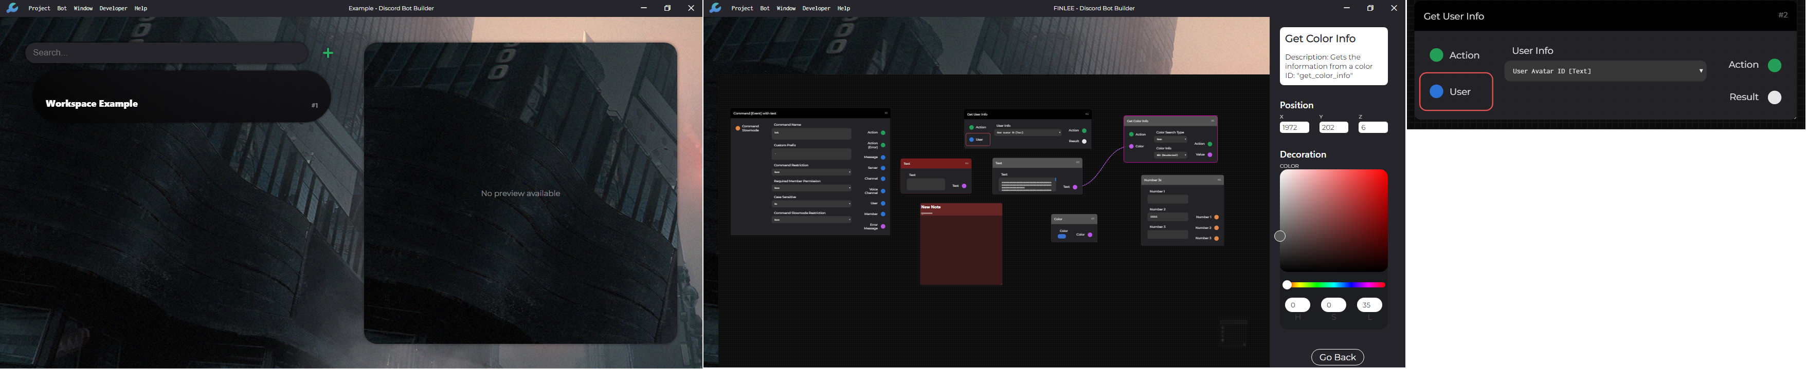This screenshot has width=1807, height=369.
Task: Open the Developer menu in the FINLEE window
Action: [x=816, y=8]
